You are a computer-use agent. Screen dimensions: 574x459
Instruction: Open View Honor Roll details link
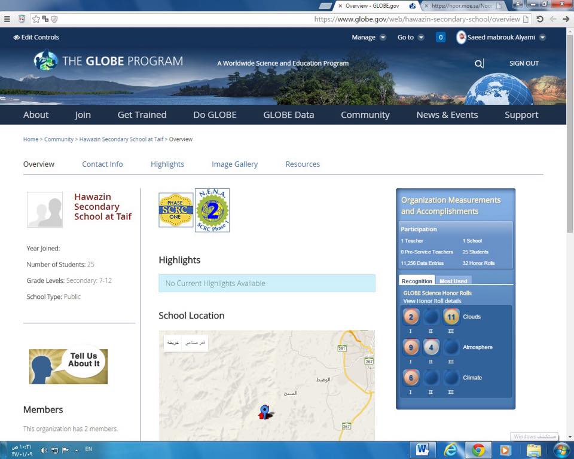point(432,301)
